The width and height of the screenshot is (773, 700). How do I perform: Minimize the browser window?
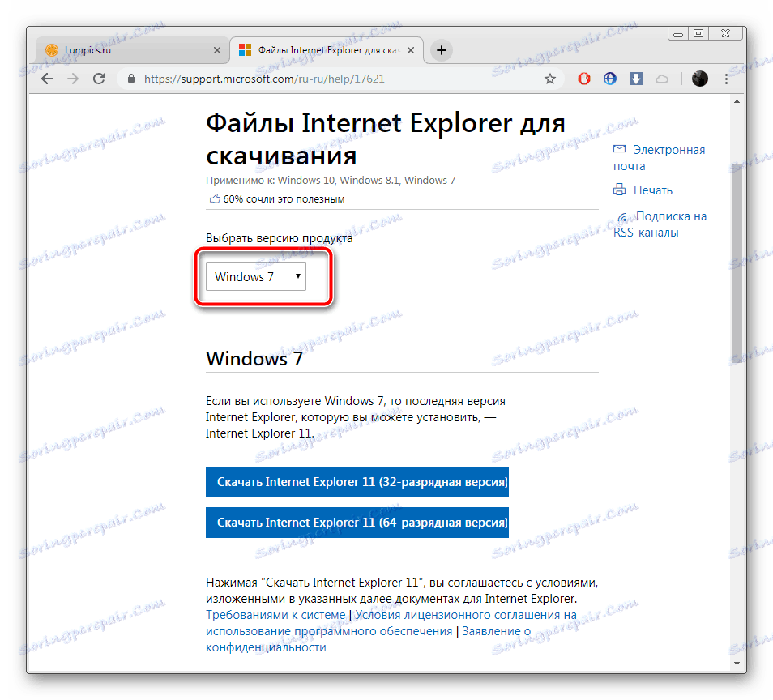pos(678,33)
